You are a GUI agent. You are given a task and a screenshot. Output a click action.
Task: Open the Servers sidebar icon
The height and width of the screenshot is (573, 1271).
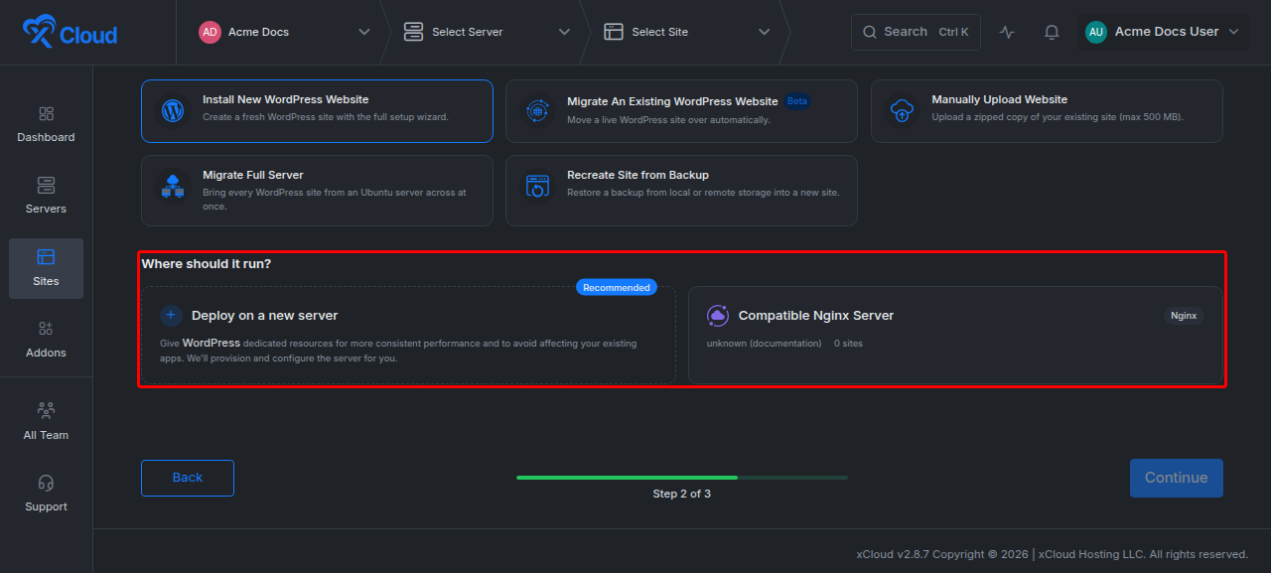click(x=46, y=185)
